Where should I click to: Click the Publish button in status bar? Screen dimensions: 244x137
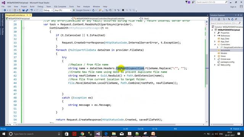236,129
